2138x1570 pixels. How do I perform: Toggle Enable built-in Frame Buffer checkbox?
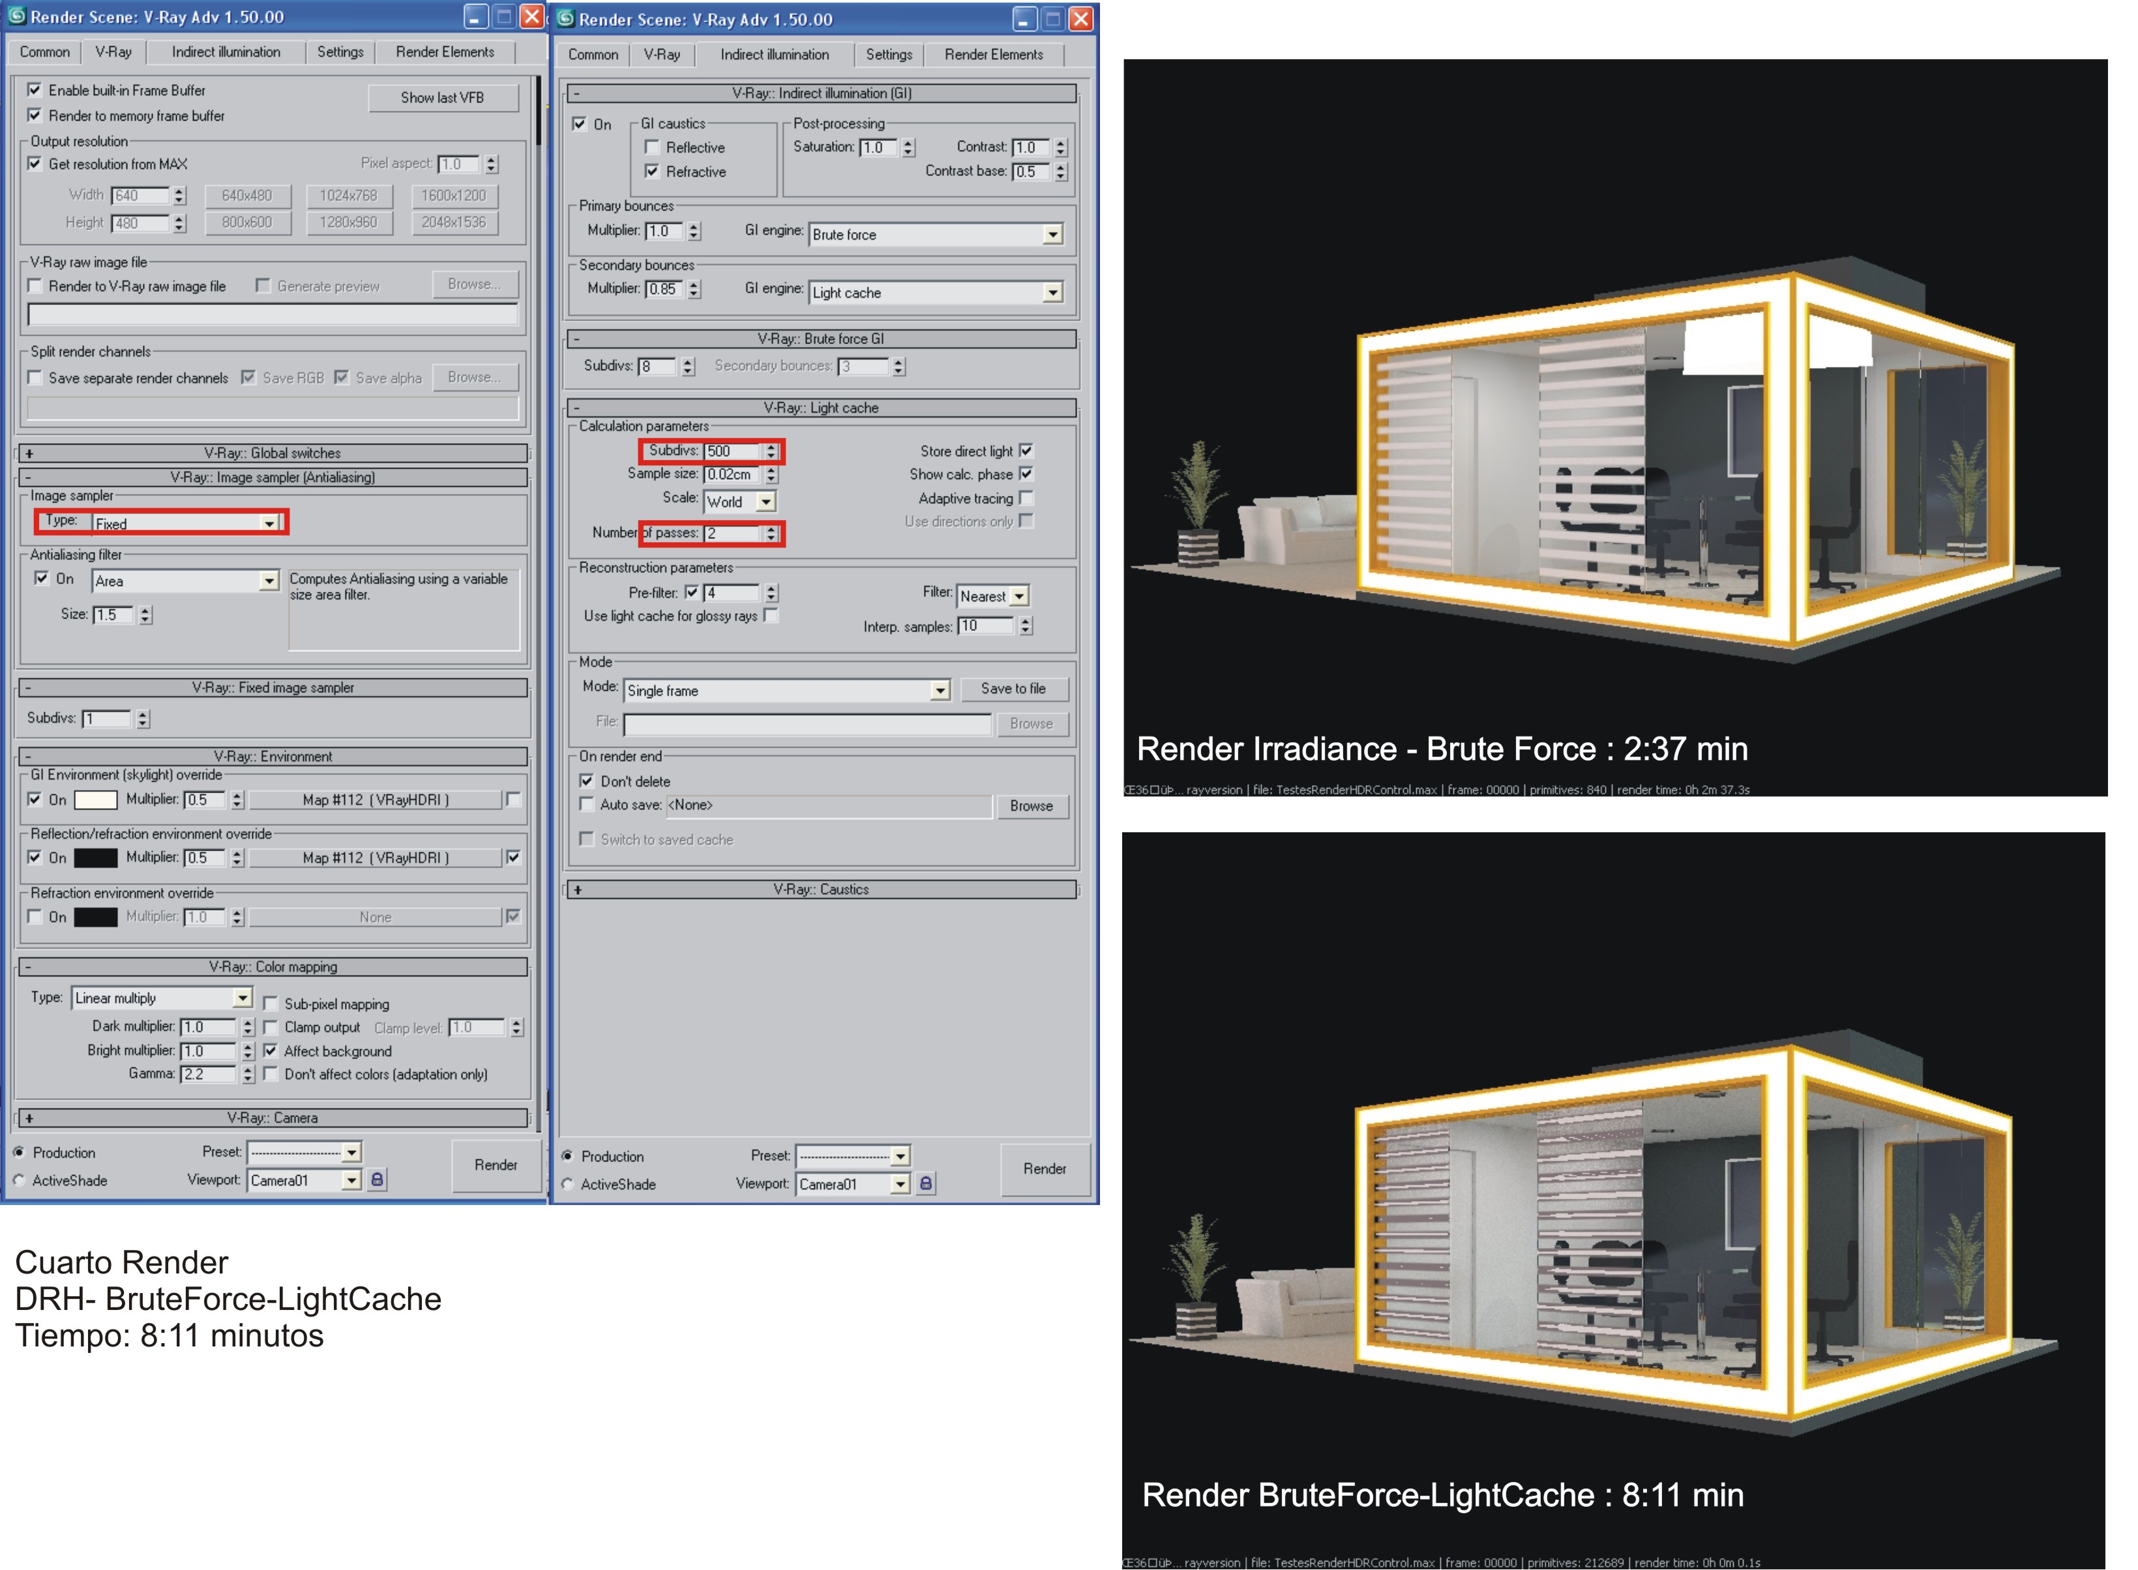(35, 91)
